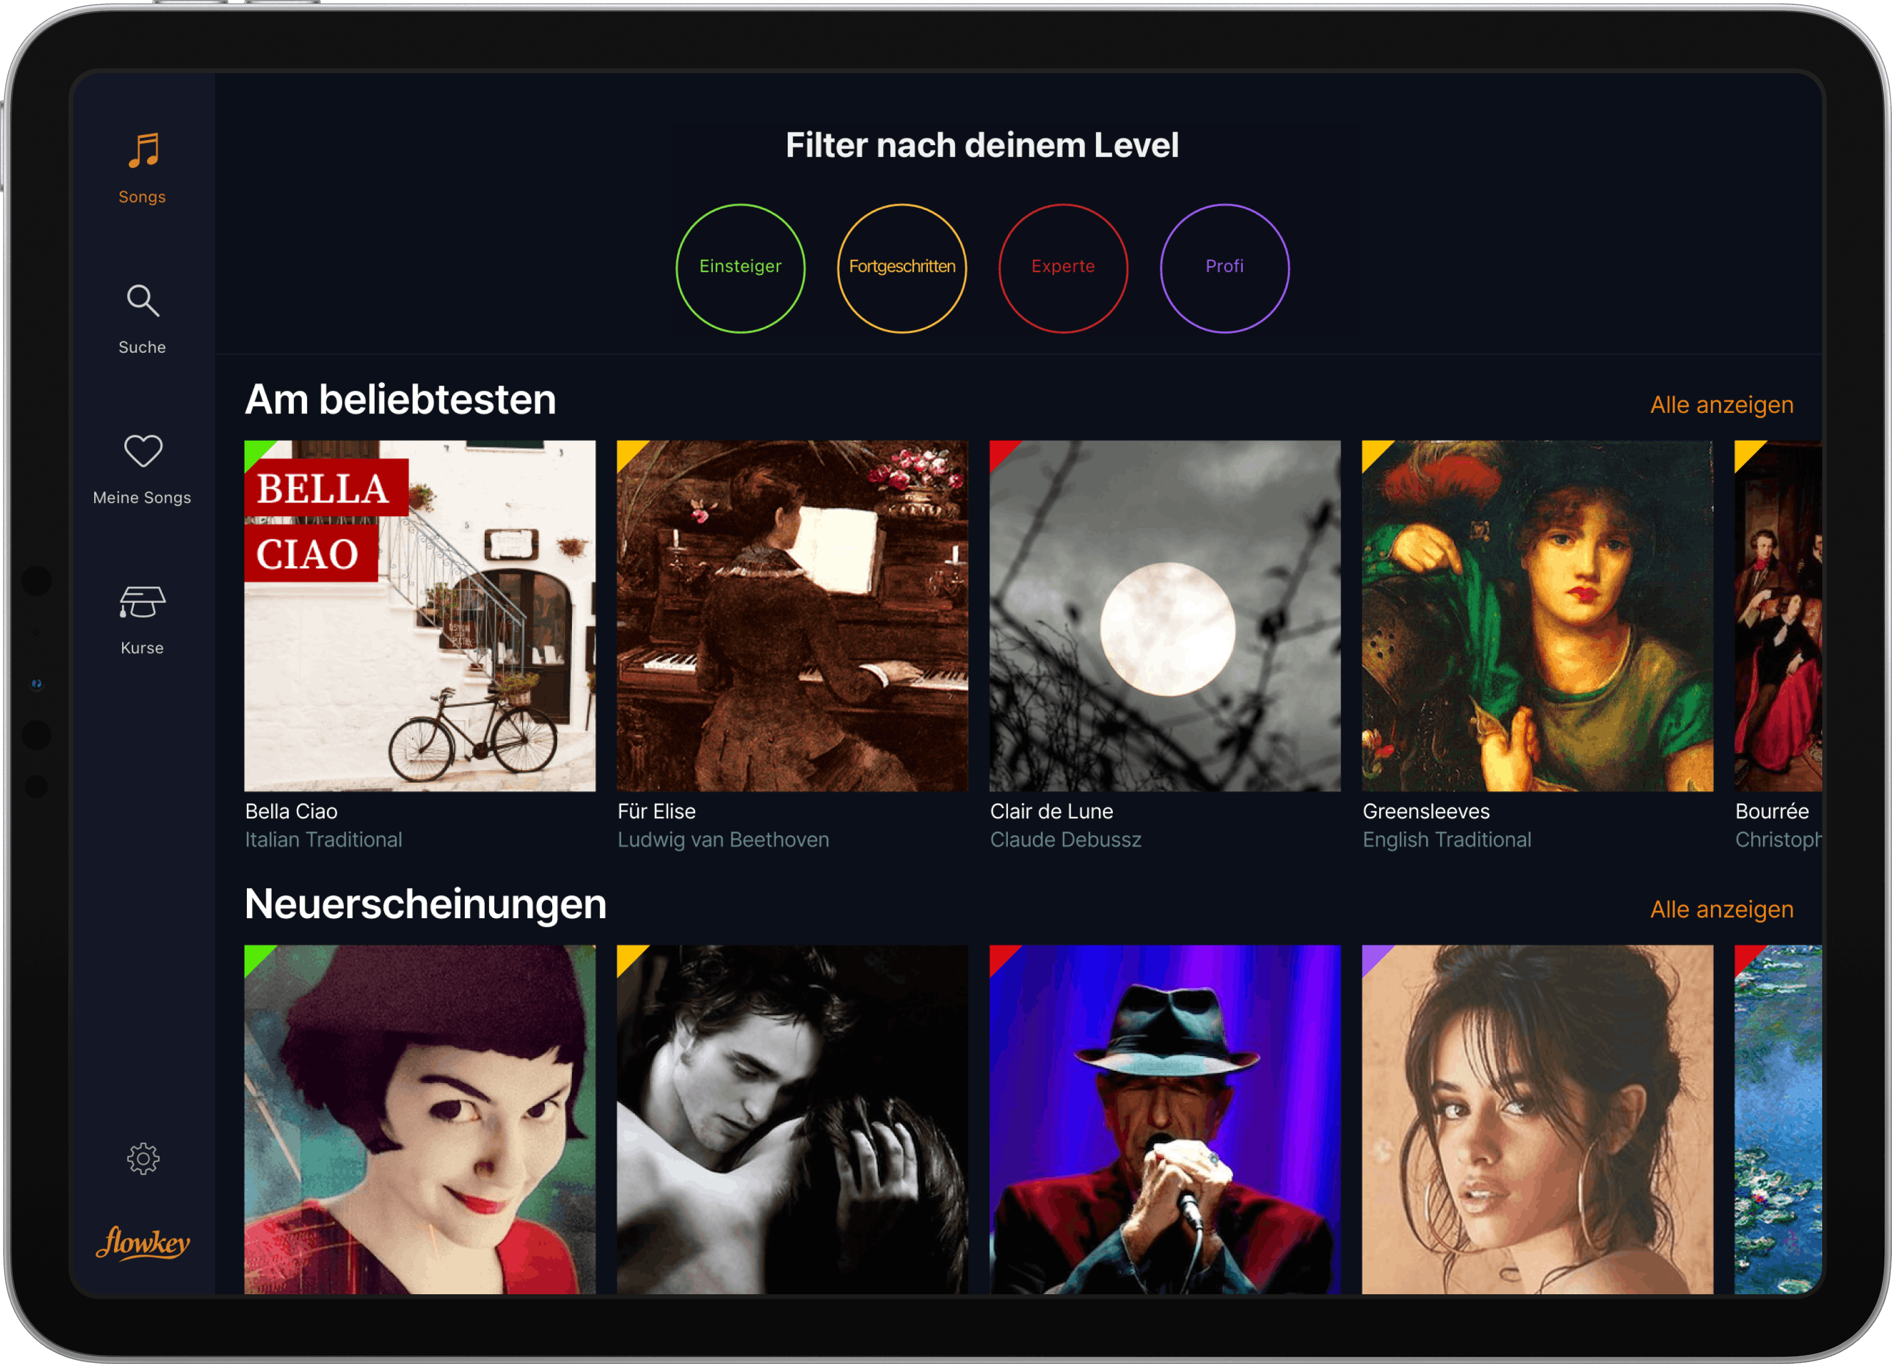The height and width of the screenshot is (1364, 1892).
Task: Select the Suche label in sidebar
Action: 142,347
